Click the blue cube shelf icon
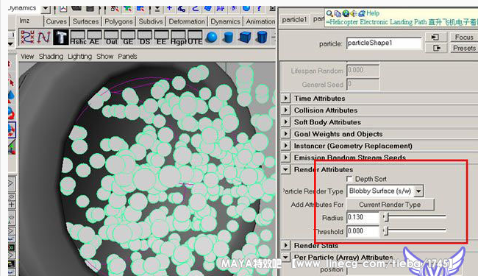478x276 pixels. coord(245,38)
